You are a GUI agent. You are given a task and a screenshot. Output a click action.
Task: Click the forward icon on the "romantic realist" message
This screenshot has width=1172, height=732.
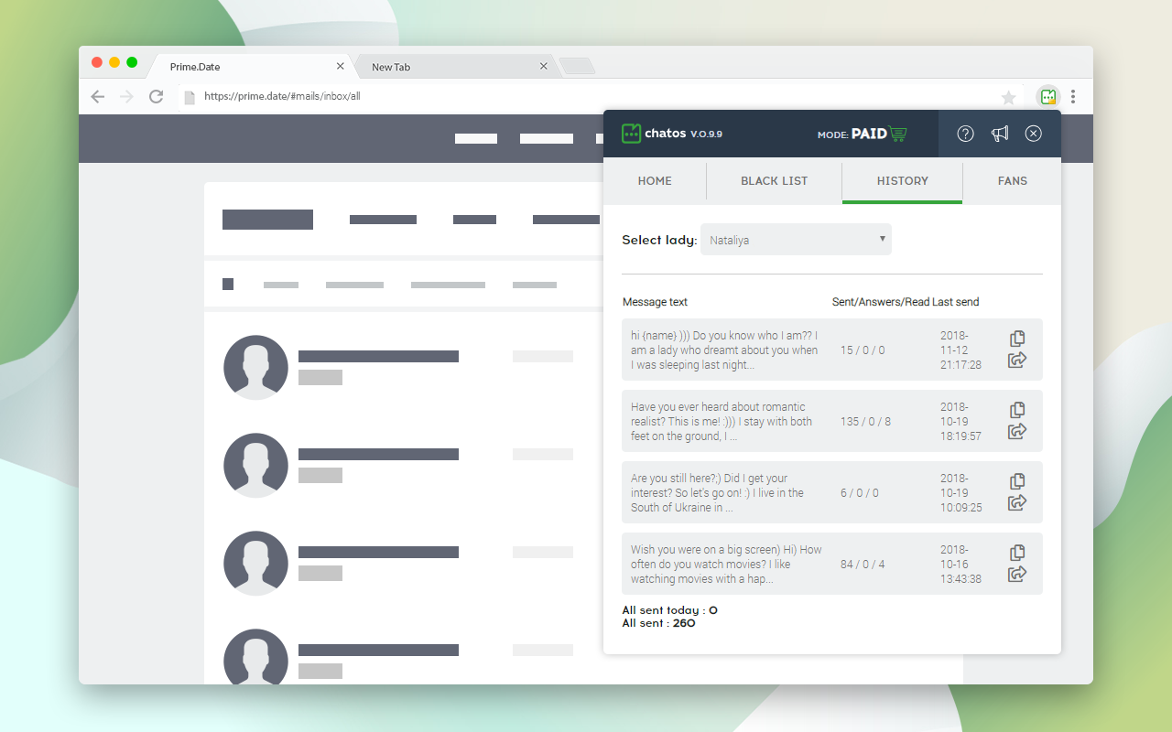pyautogui.click(x=1017, y=431)
